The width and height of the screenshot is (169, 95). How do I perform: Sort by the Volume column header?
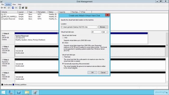9,12
